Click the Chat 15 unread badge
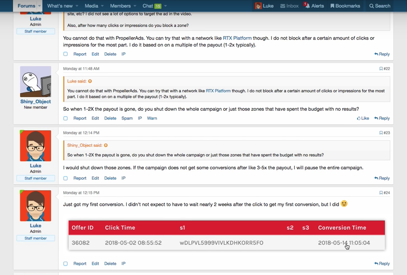The image size is (407, 275). [x=158, y=6]
